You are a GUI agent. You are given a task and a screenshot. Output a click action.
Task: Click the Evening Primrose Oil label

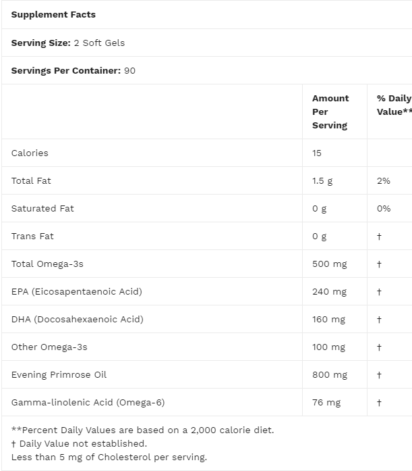(59, 374)
